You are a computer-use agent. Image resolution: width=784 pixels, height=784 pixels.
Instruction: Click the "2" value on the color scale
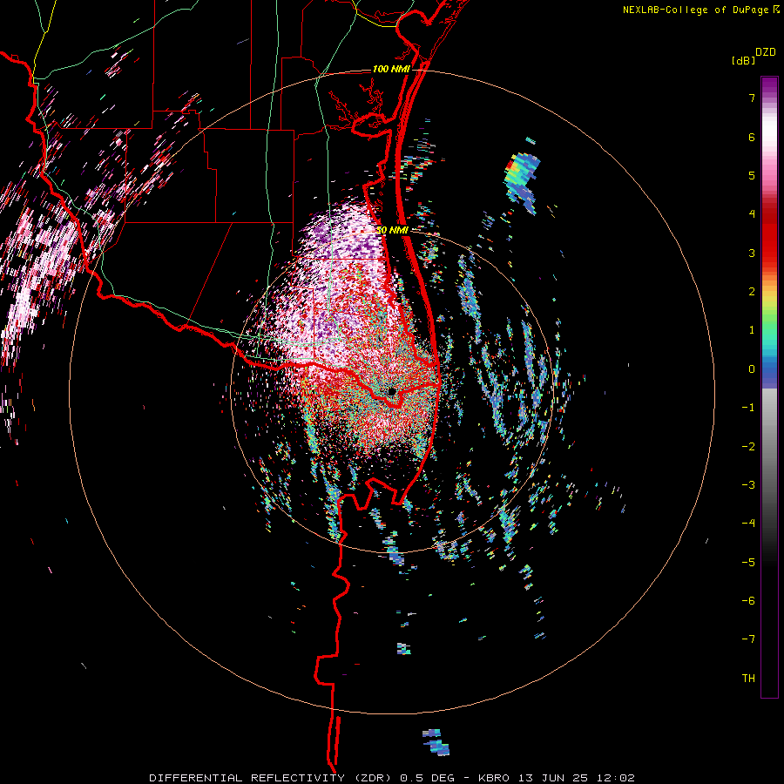(x=752, y=292)
